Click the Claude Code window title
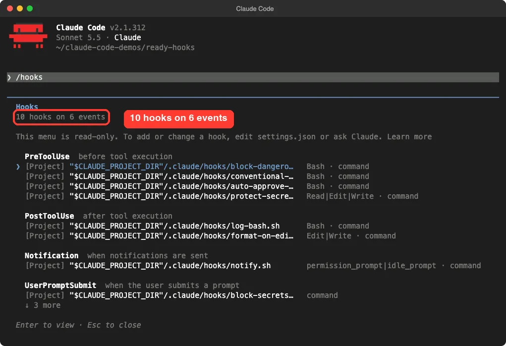506x346 pixels. 255,9
